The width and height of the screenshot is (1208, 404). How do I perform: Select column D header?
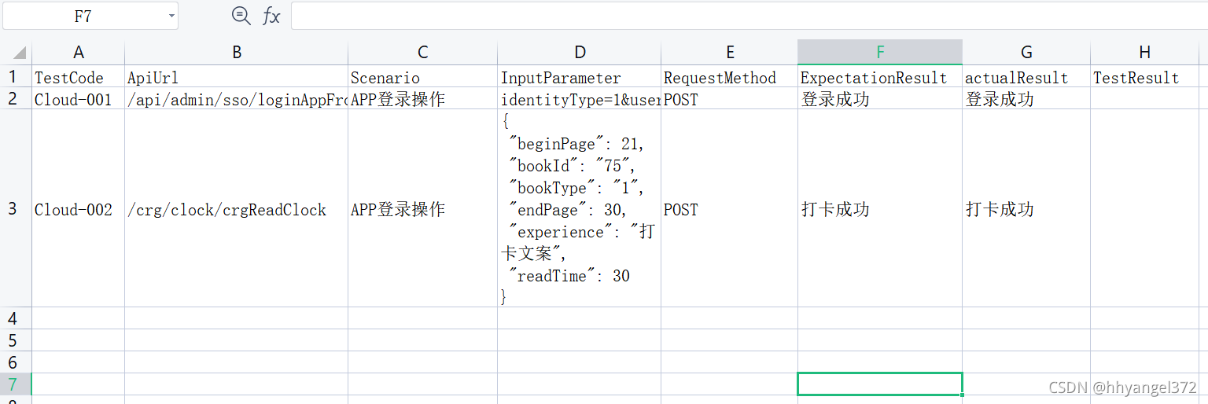click(580, 52)
